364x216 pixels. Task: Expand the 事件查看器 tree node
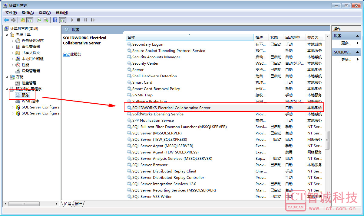[12, 47]
